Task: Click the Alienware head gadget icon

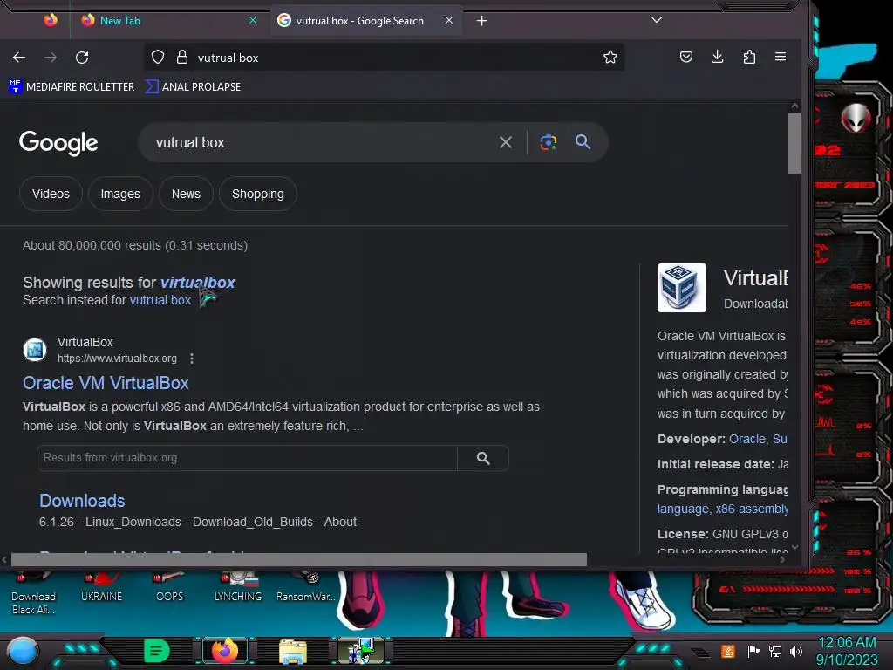Action: 856,118
